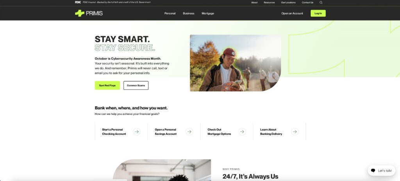Click the green Log In button
Screen dimensions: 400x181
(x=318, y=13)
